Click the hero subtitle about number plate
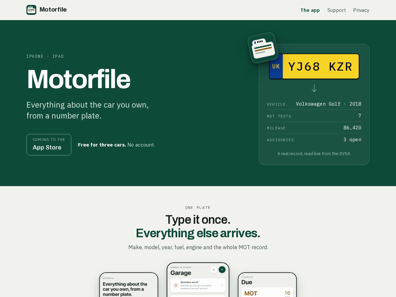This screenshot has width=396, height=297. click(x=87, y=110)
